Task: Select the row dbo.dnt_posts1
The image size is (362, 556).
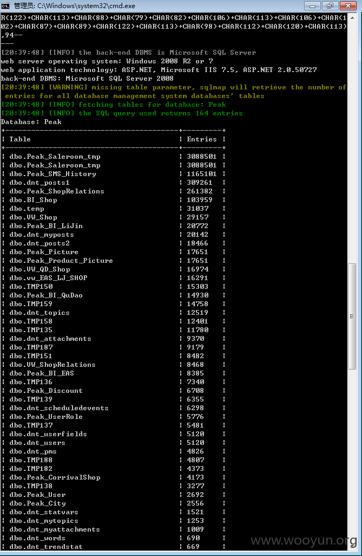Action: (113, 183)
